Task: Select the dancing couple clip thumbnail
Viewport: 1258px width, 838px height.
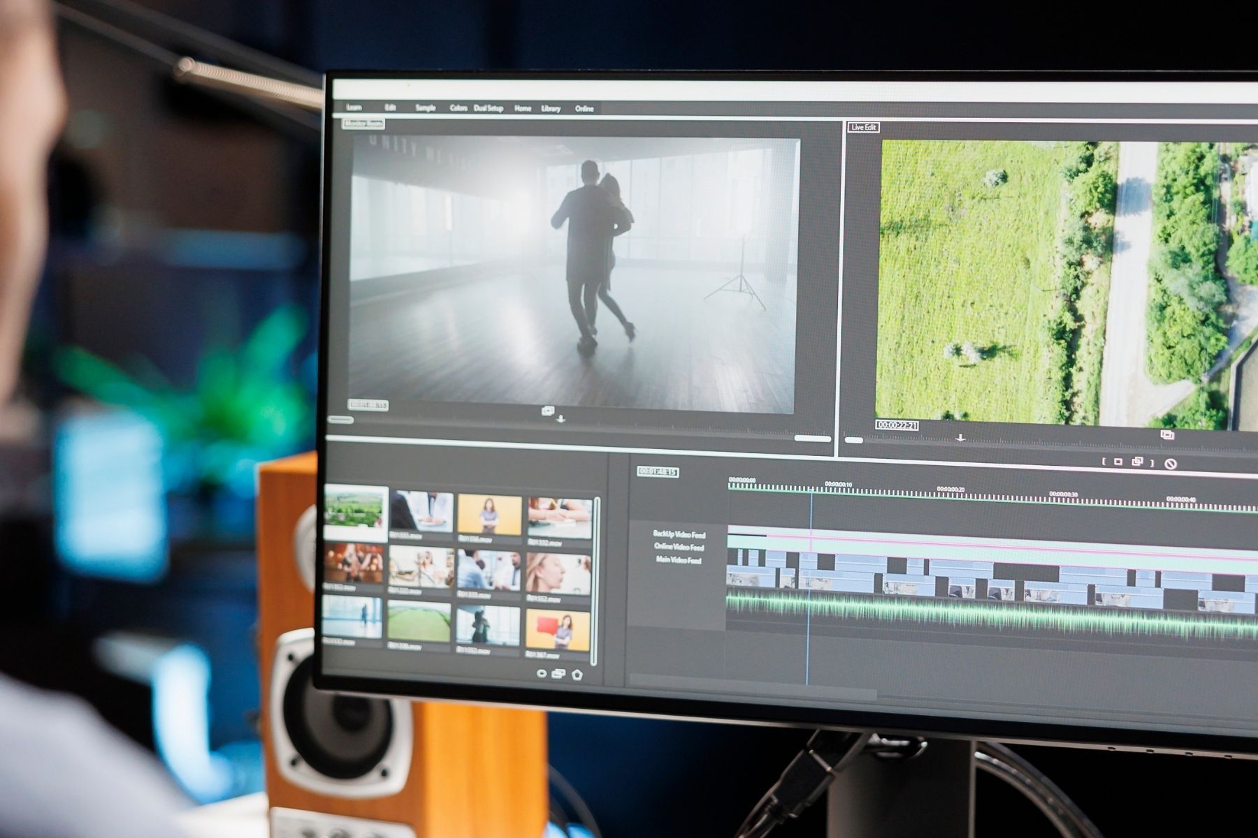Action: (x=488, y=625)
